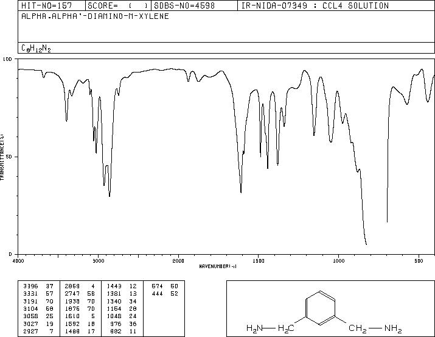Select the compound name ALPHA.ALPHA'-DIAMINO-M-XYLENE
This screenshot has height=337, width=435.
click(95, 16)
